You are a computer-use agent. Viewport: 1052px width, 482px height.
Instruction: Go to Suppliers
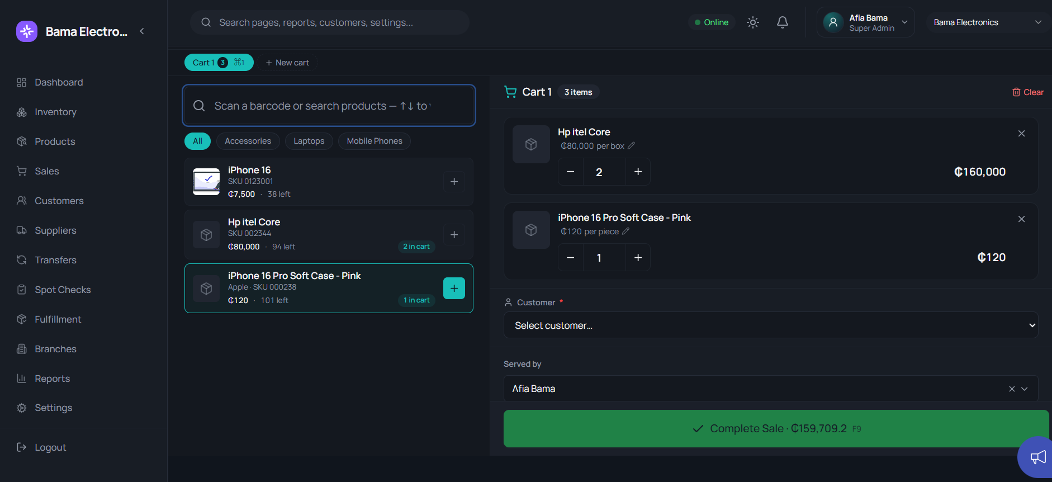[x=55, y=230]
